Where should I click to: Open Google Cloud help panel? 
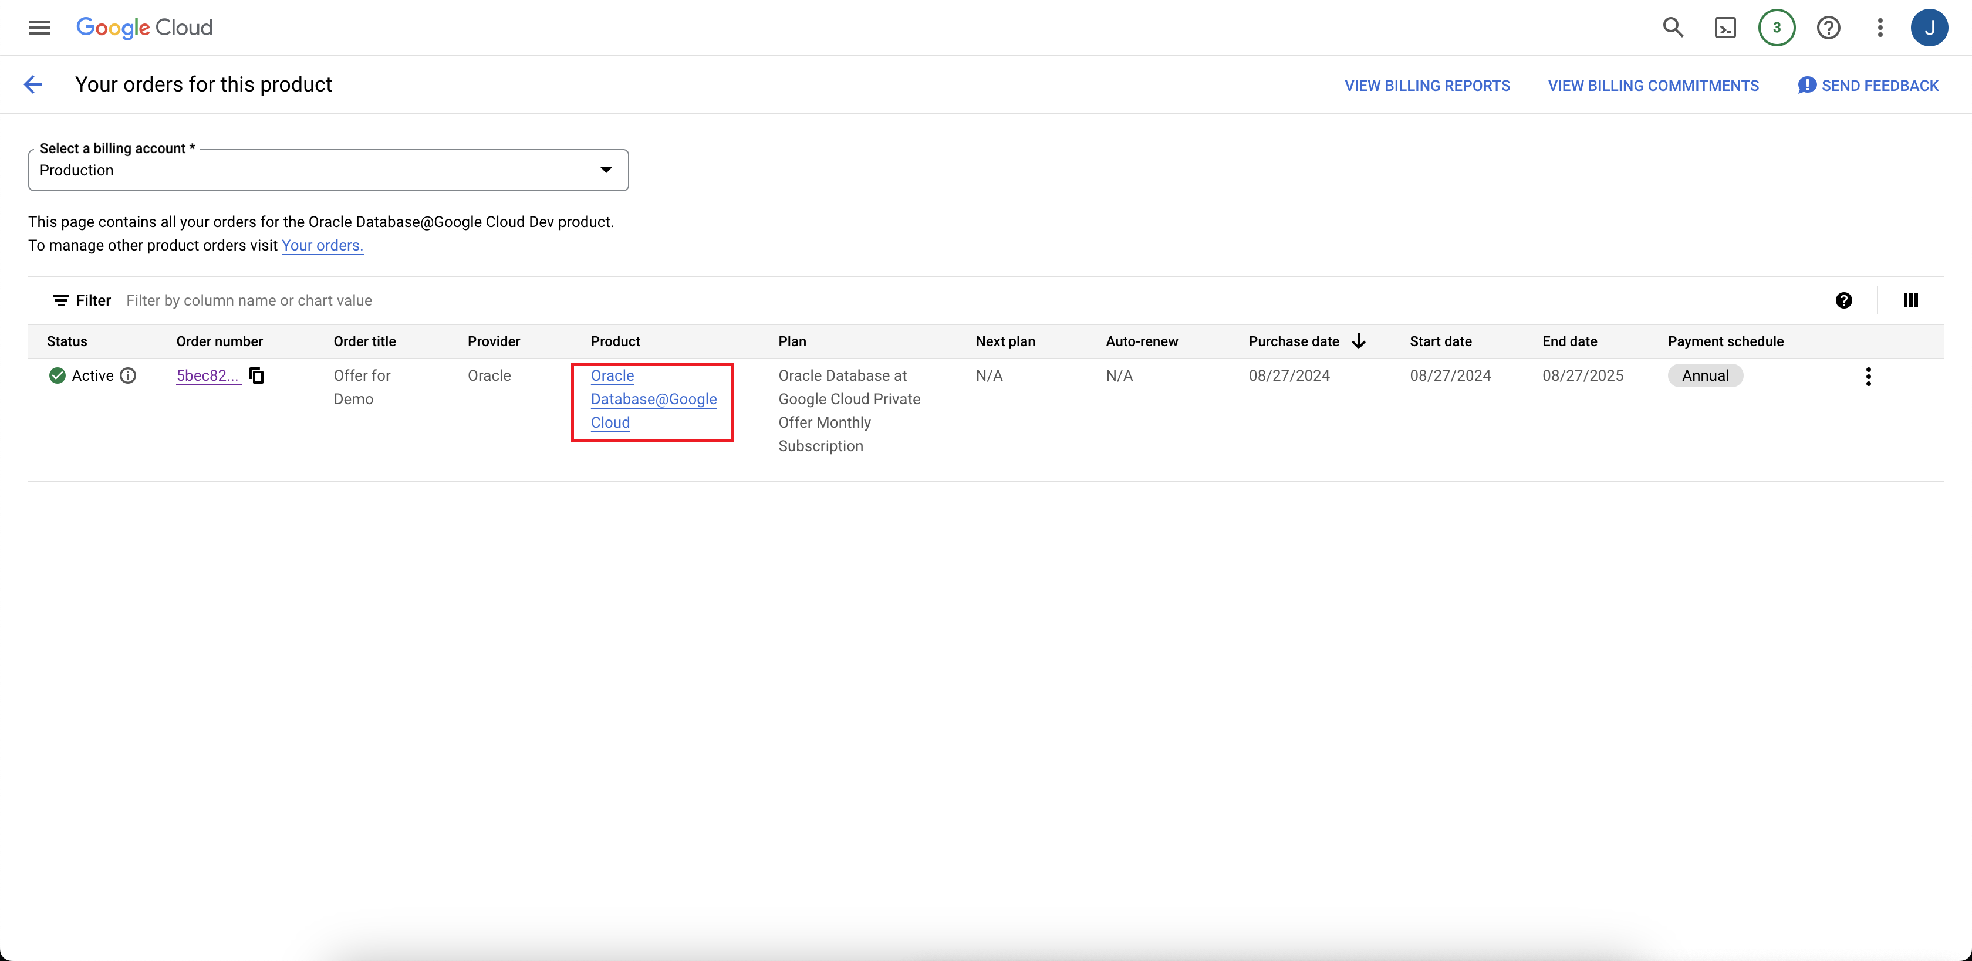[1829, 28]
